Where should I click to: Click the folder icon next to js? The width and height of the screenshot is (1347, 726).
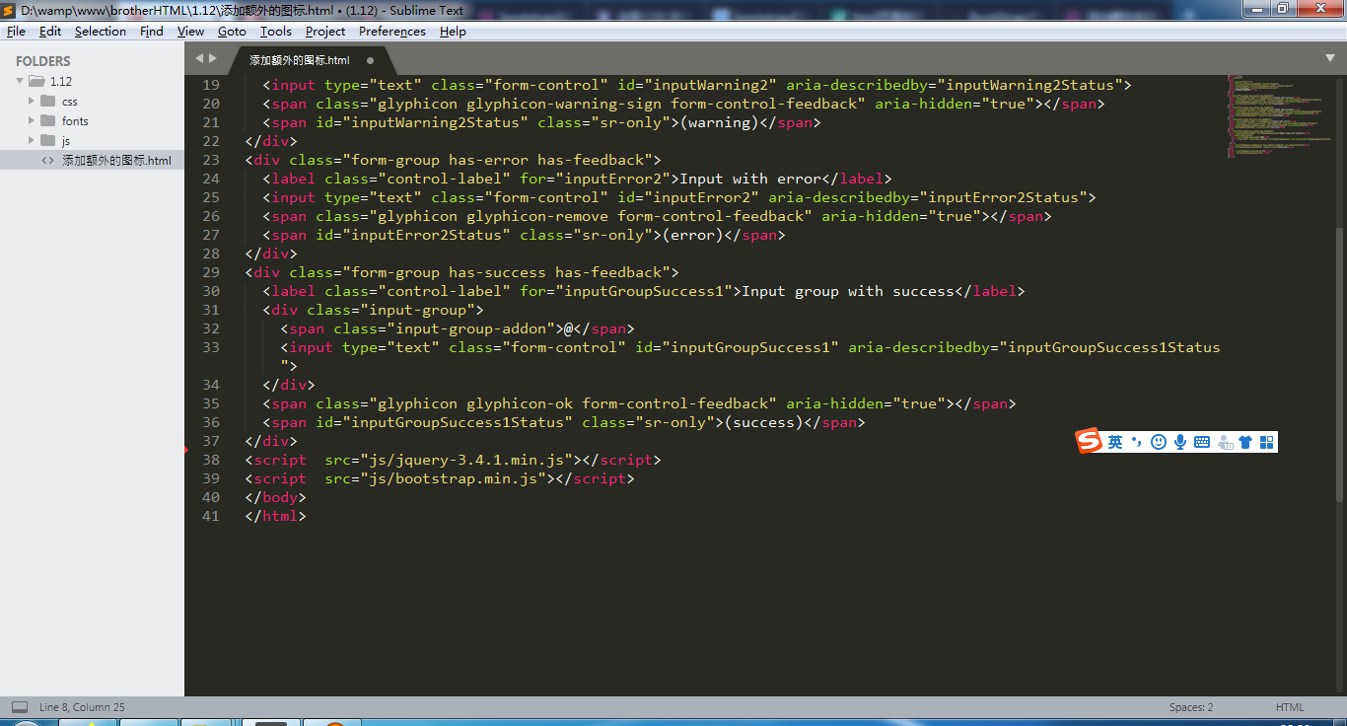point(47,140)
